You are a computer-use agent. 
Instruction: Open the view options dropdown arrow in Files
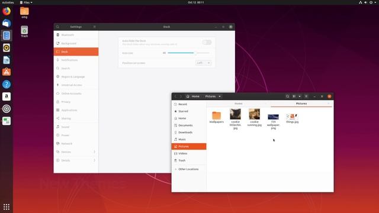[300, 96]
